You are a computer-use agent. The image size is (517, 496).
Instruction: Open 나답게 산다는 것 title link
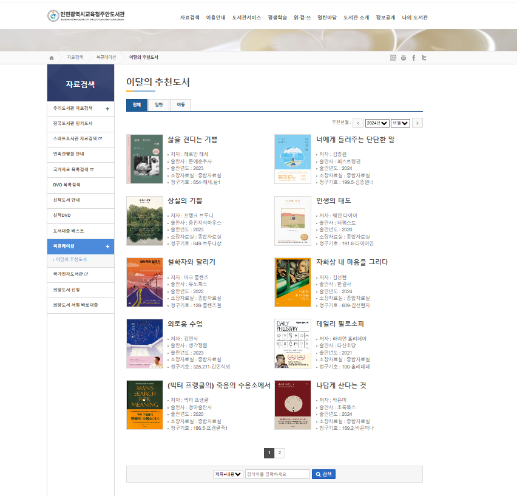(341, 386)
